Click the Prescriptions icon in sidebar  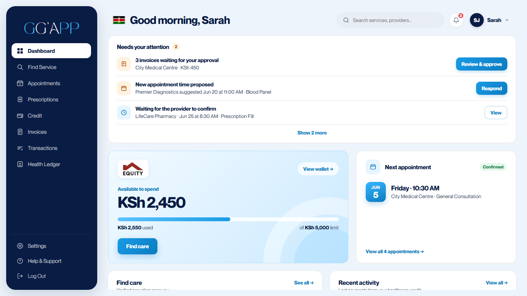tap(20, 99)
